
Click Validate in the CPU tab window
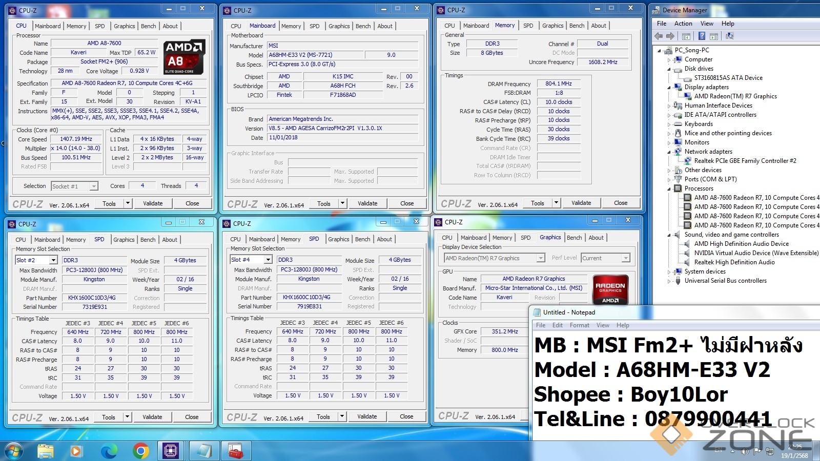pyautogui.click(x=153, y=203)
